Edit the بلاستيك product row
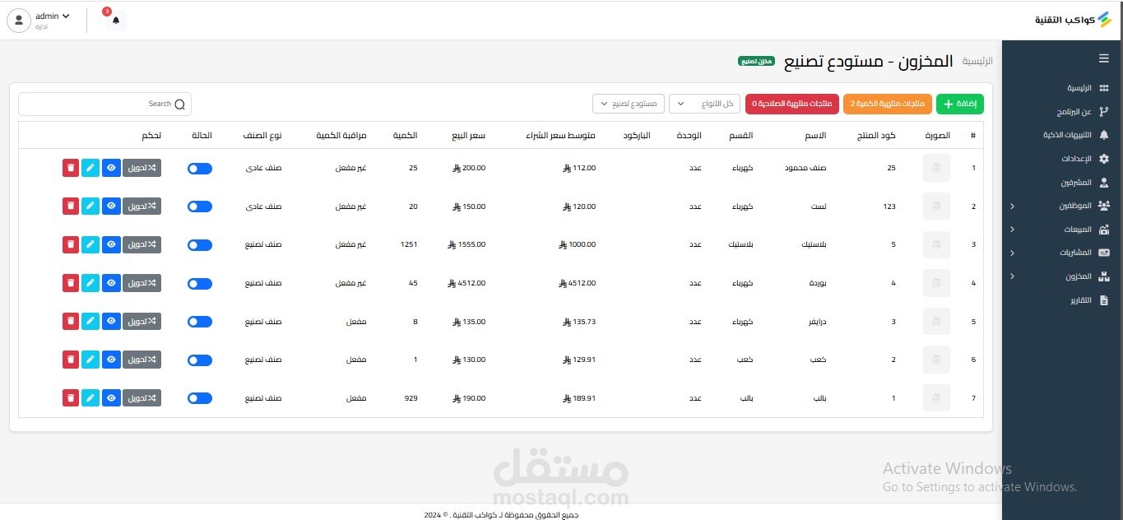This screenshot has height=520, width=1123. click(x=90, y=244)
